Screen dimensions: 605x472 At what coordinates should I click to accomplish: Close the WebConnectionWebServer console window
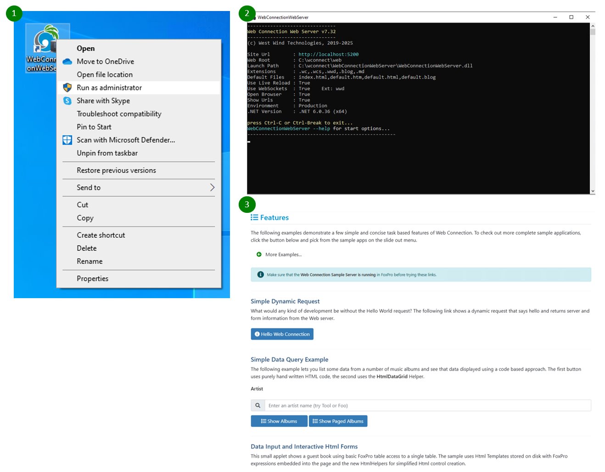click(588, 17)
